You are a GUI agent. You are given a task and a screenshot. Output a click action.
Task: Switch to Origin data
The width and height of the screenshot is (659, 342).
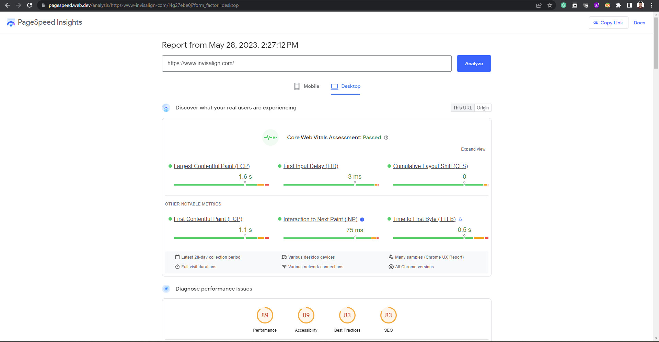pos(483,108)
